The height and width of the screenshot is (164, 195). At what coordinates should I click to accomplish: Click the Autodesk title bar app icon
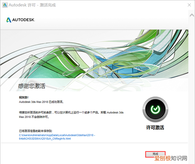click(5, 5)
